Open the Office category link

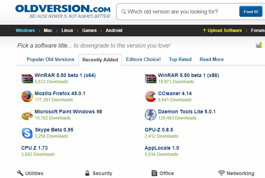pyautogui.click(x=167, y=173)
